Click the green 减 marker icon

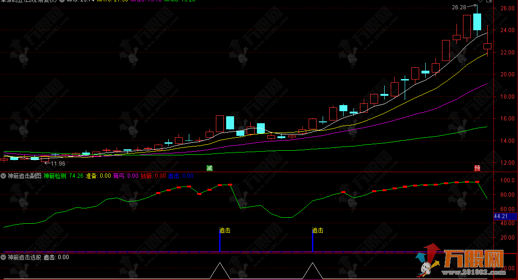209,168
